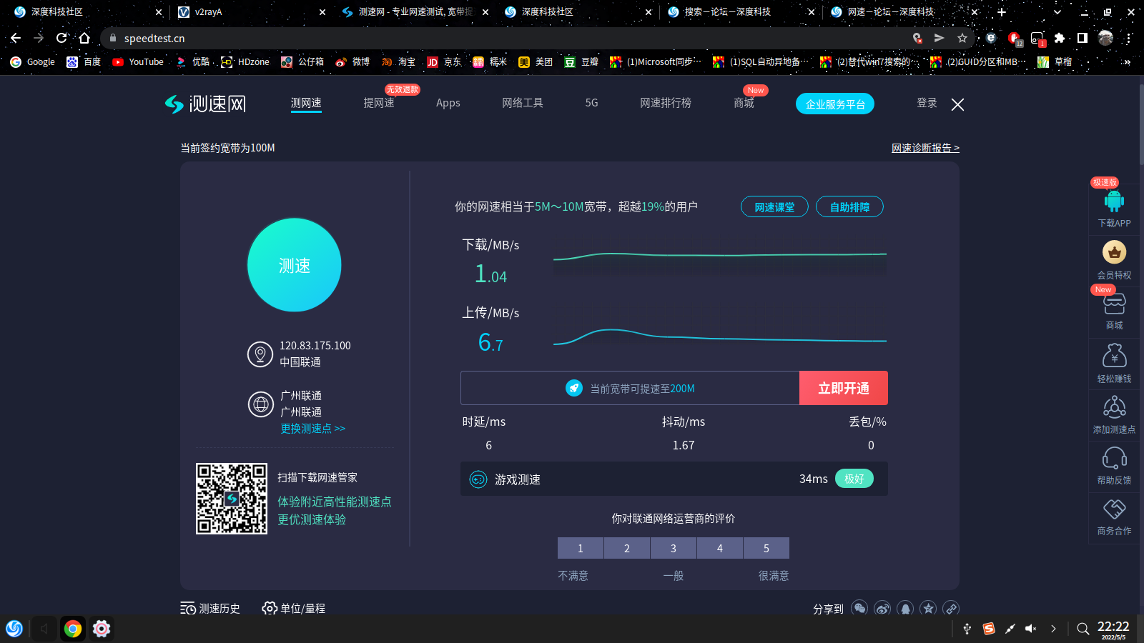Give the operator a rating of 1

tap(580, 548)
